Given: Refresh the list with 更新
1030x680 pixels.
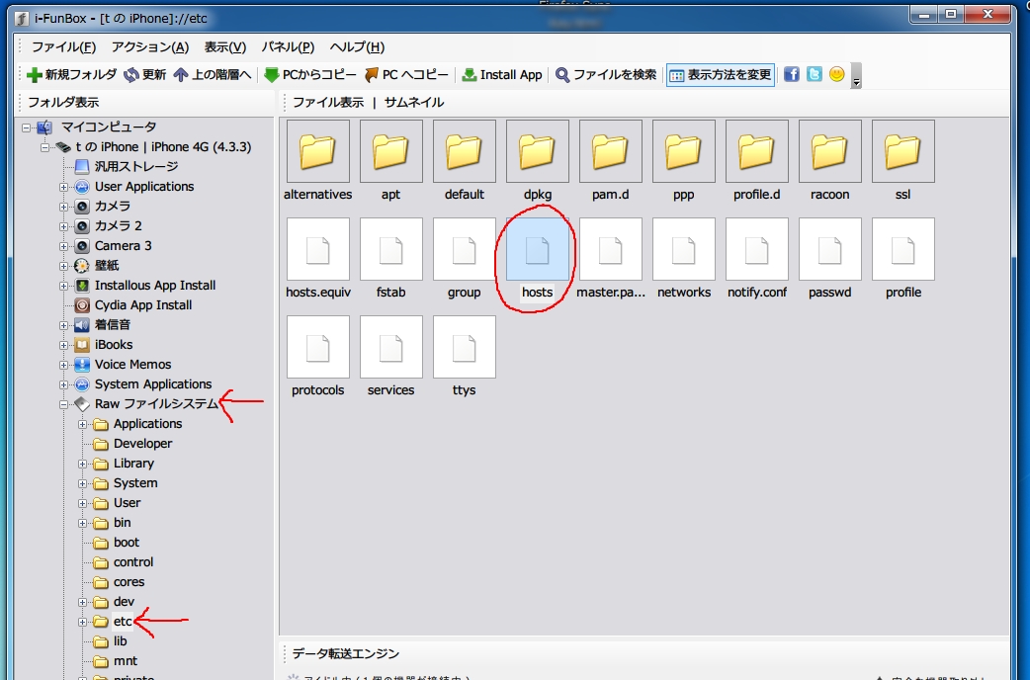Looking at the screenshot, I should point(145,75).
